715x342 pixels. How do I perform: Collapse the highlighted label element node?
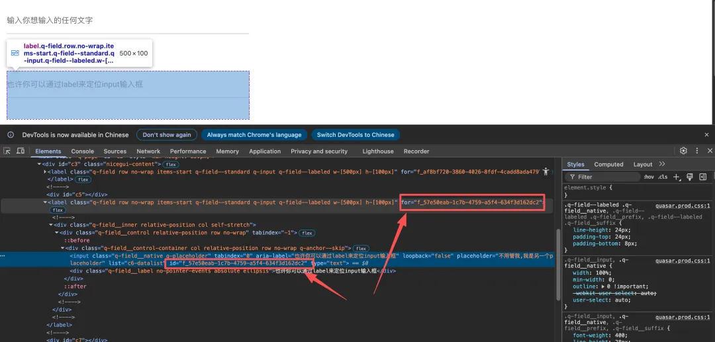pyautogui.click(x=45, y=202)
